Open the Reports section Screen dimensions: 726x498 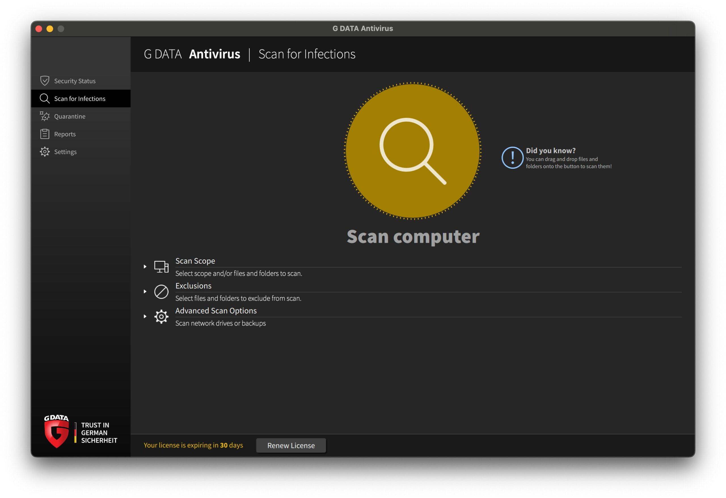pos(81,134)
